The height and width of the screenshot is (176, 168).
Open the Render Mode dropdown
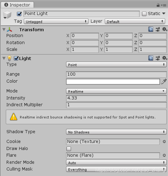116,163
